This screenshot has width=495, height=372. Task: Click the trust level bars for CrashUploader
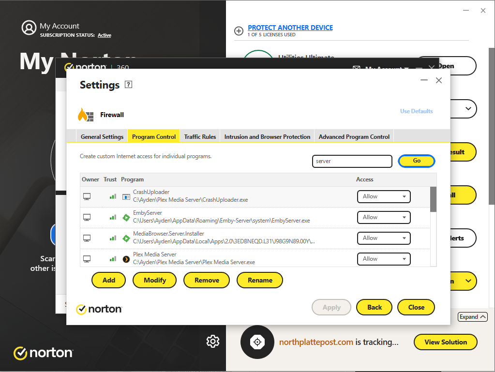(113, 196)
